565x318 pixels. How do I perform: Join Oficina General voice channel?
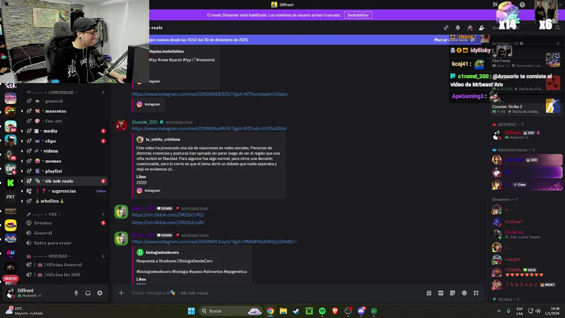point(65,265)
